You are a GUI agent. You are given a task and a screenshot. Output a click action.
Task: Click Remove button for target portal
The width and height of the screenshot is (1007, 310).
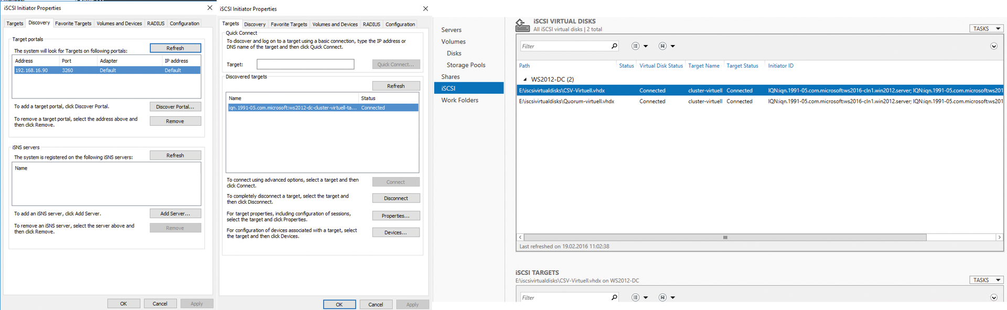click(175, 121)
